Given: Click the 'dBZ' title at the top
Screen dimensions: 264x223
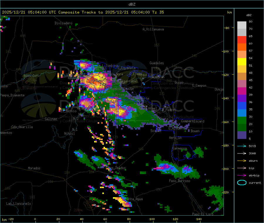Looking at the screenshot, I should (x=132, y=4).
